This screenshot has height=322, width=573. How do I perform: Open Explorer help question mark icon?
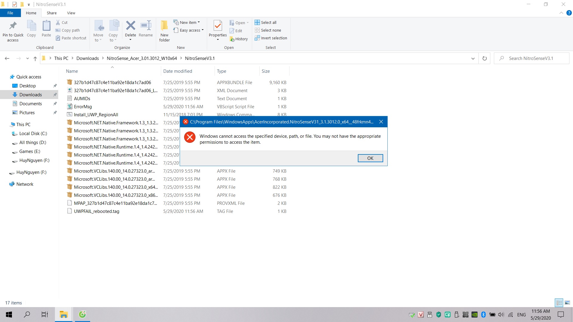[x=569, y=13]
